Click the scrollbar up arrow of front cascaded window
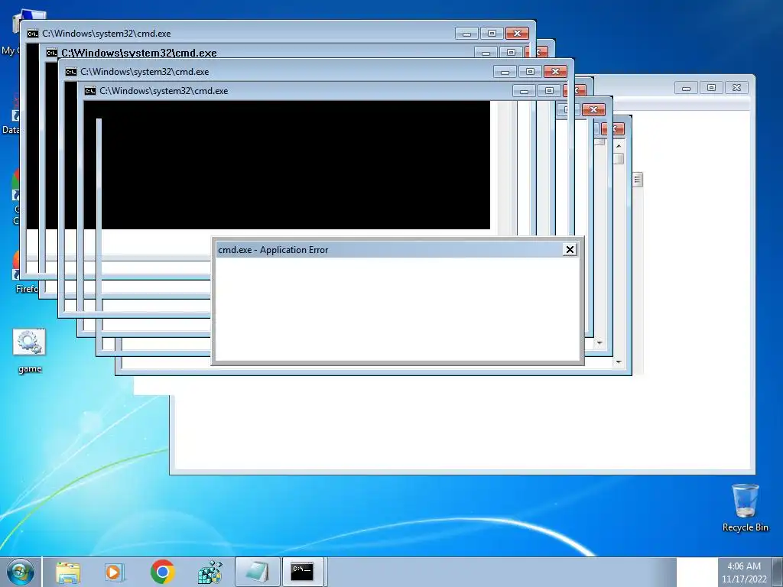This screenshot has height=587, width=783. [619, 146]
